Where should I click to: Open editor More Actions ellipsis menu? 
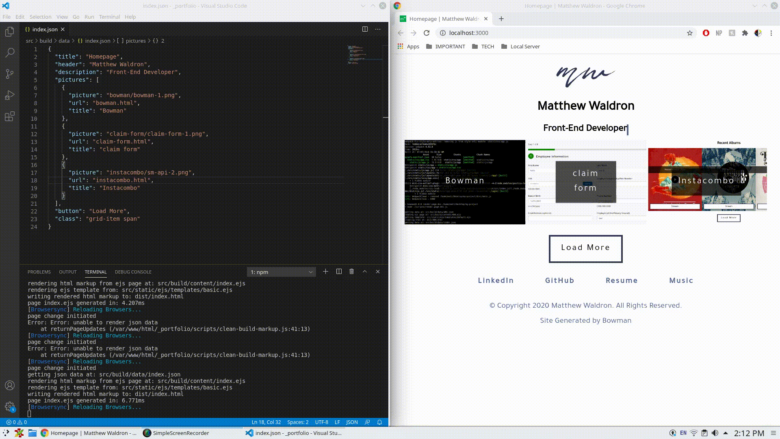tap(378, 29)
